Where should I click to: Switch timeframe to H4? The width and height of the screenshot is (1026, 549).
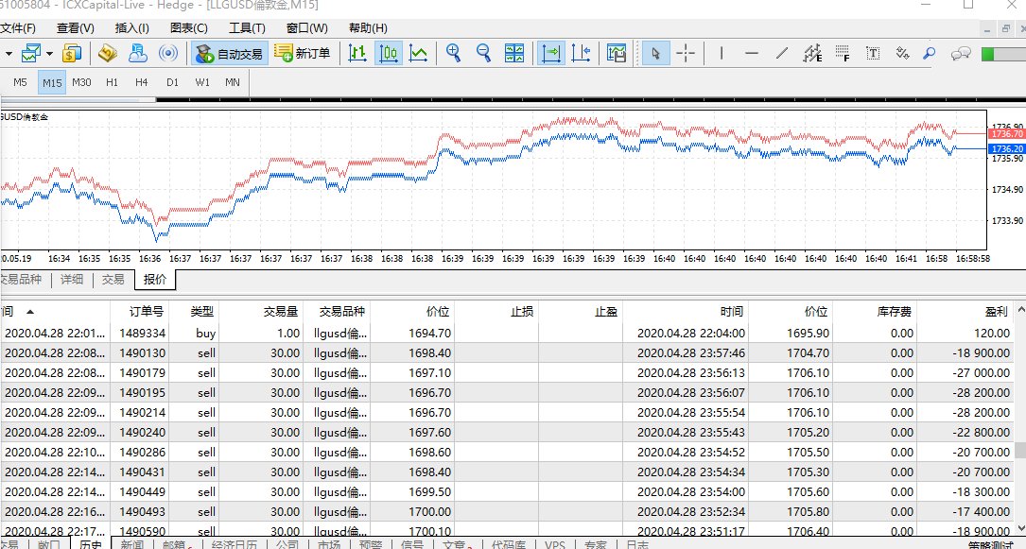coord(142,82)
